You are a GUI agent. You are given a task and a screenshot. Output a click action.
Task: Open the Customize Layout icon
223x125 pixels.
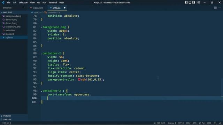click(199, 2)
